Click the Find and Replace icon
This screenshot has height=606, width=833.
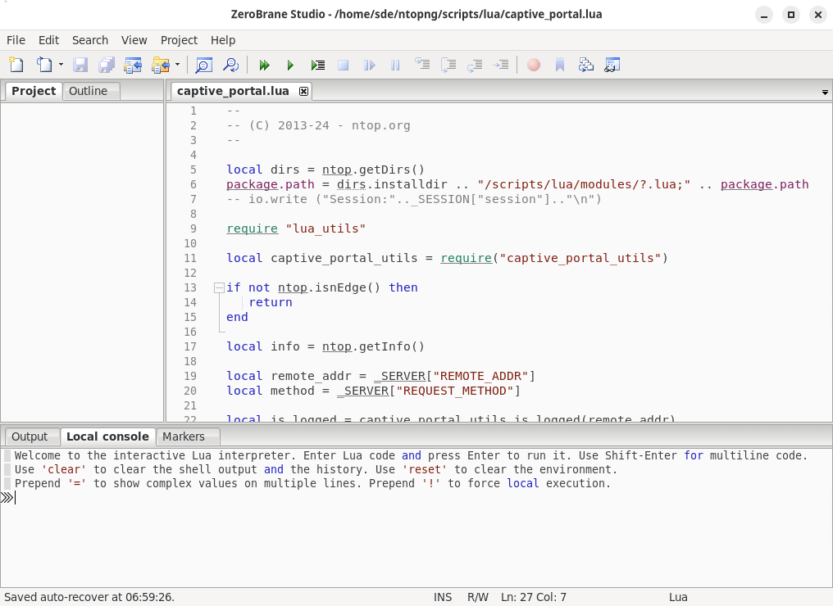coord(230,65)
